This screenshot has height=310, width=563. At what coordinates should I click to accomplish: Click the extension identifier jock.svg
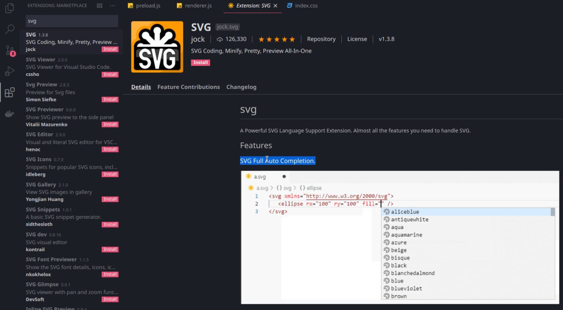click(x=227, y=27)
